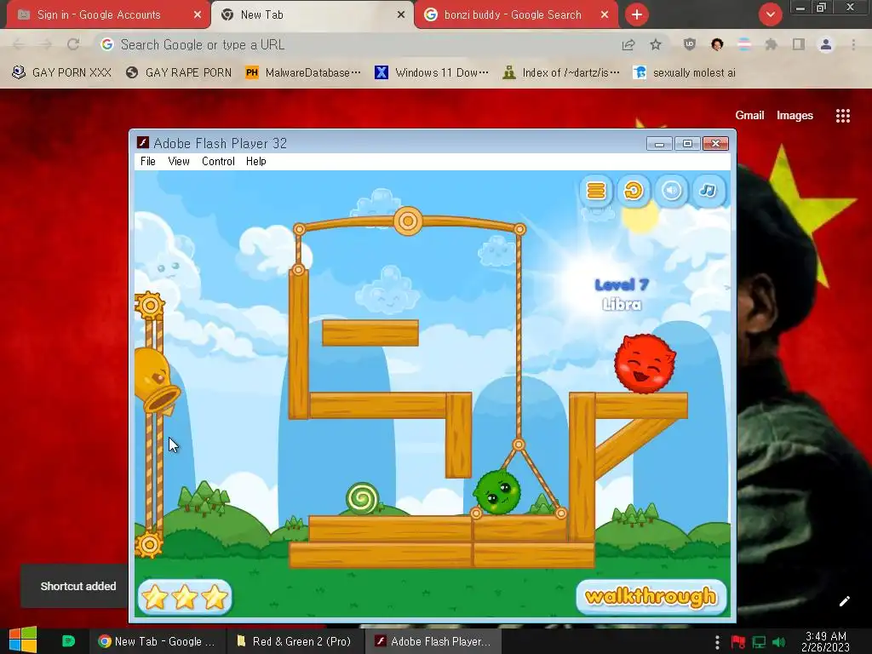The image size is (872, 654).
Task: Open a new browser tab with plus
Action: point(637,15)
